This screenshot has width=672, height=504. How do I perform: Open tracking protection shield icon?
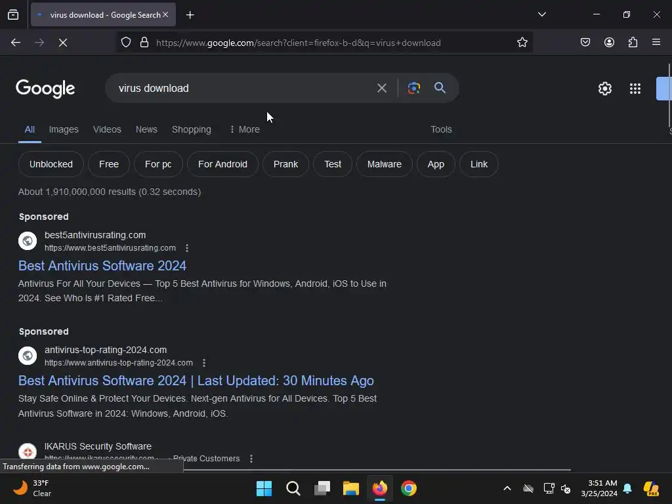[125, 43]
